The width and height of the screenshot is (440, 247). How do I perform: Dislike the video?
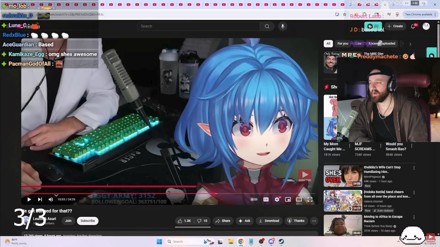[x=202, y=221]
